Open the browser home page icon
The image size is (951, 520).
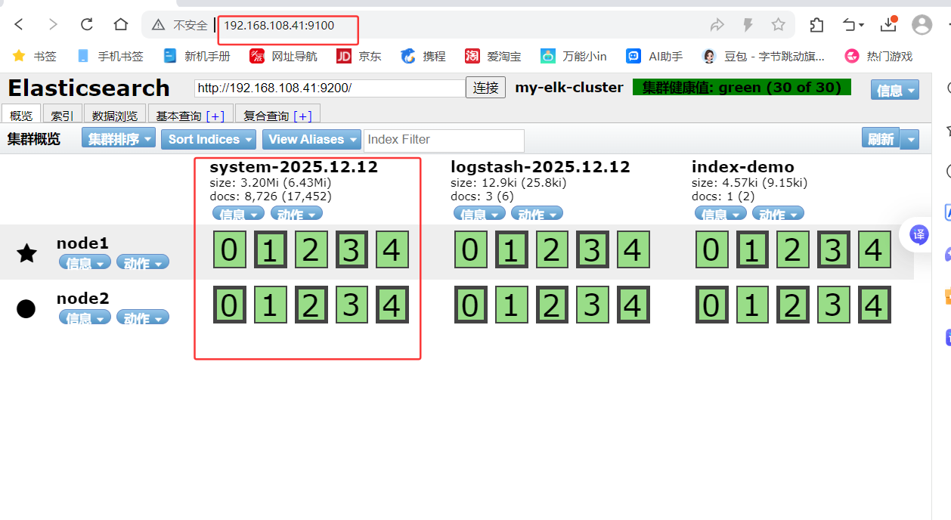coord(121,25)
